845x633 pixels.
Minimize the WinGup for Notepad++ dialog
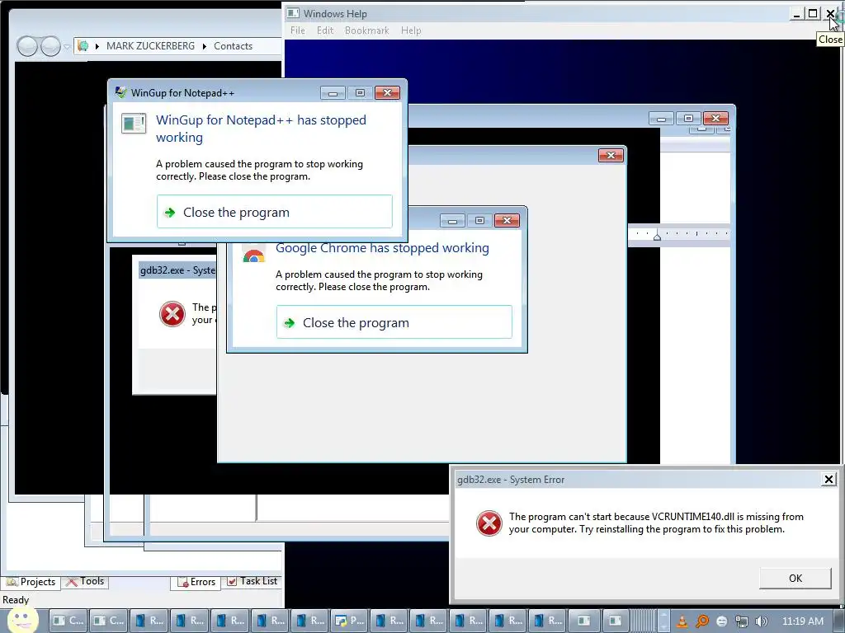(x=333, y=93)
